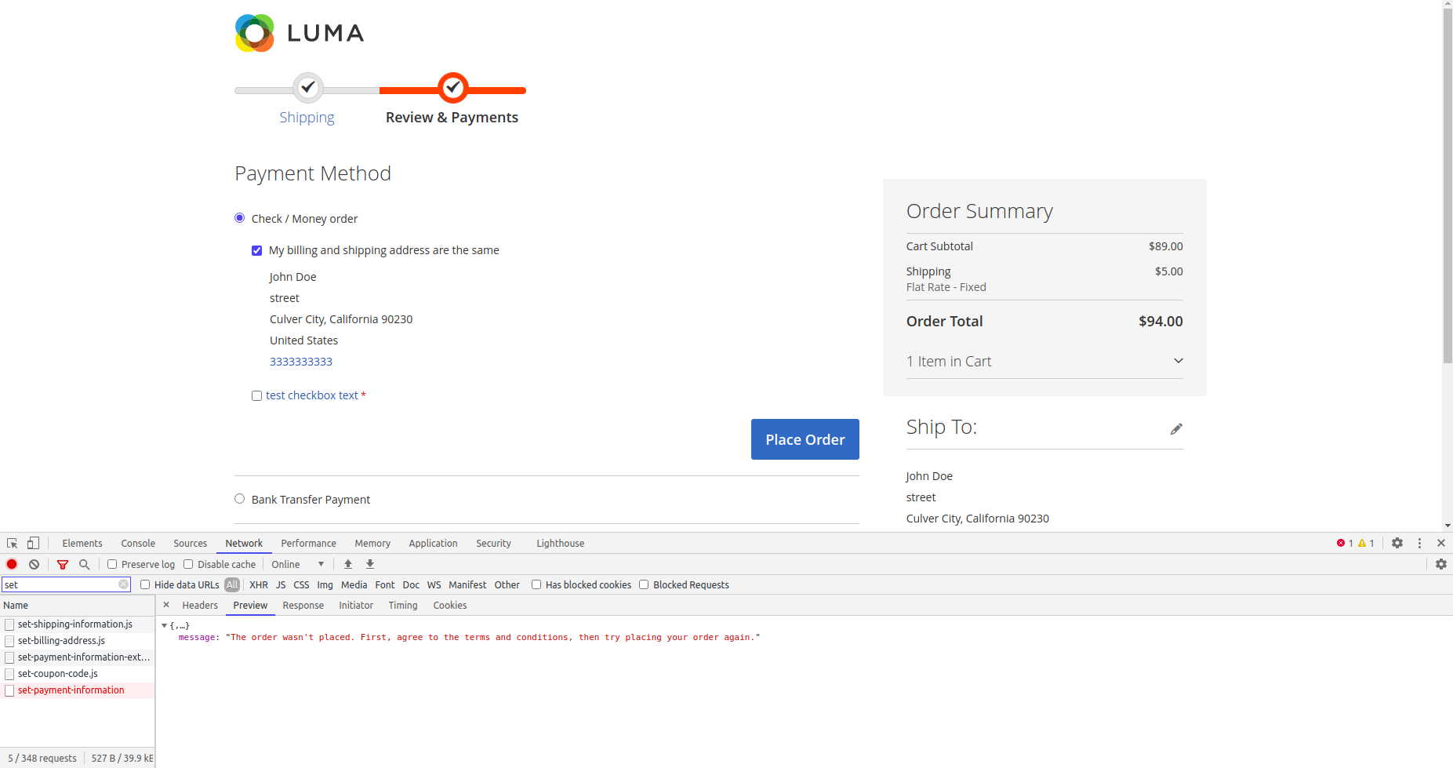Open Network settings gear icon
This screenshot has width=1453, height=768.
coord(1441,564)
